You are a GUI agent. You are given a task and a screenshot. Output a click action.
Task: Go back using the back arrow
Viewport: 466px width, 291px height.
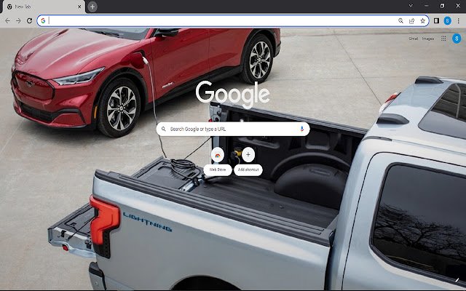point(7,21)
